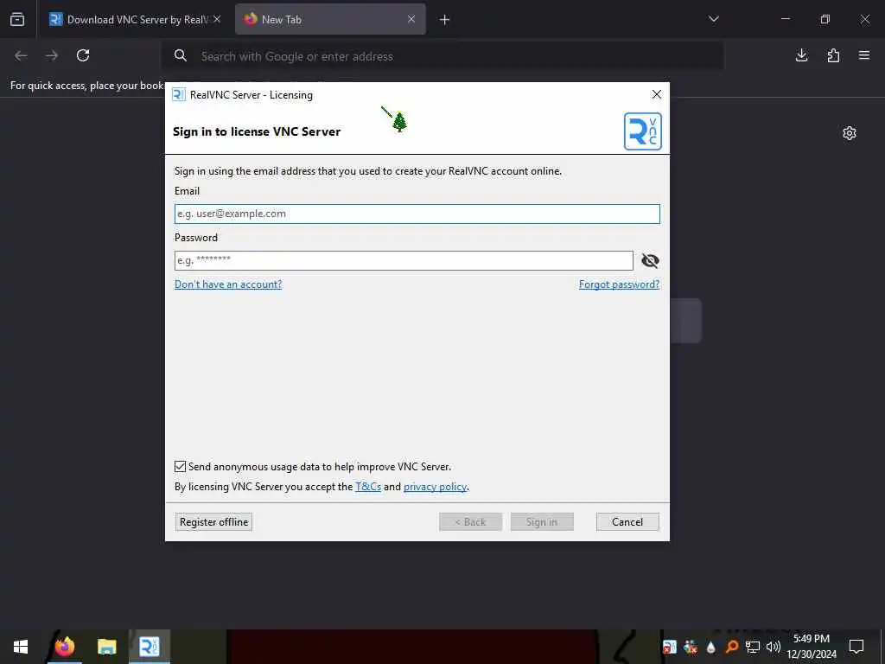Click the RealVNC icon in the dialog title bar
The height and width of the screenshot is (664, 885).
pos(178,94)
